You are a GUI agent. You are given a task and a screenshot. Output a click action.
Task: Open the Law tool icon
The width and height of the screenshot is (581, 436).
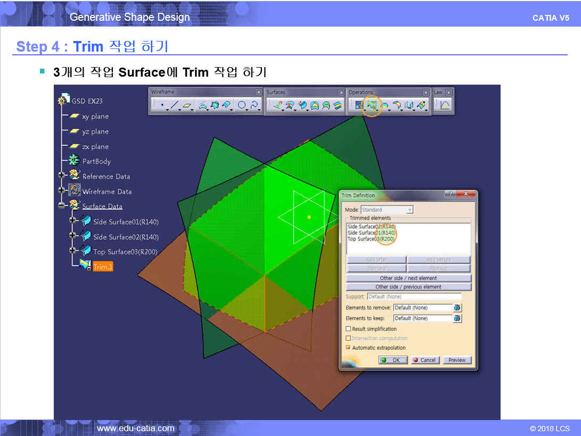click(x=444, y=105)
